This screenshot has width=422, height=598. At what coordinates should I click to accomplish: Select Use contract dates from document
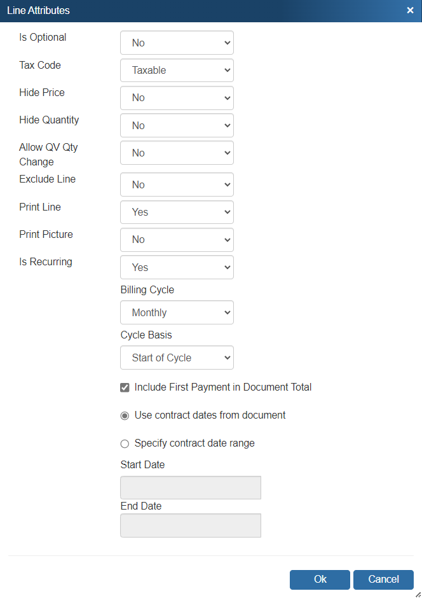pos(125,415)
